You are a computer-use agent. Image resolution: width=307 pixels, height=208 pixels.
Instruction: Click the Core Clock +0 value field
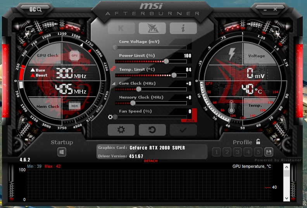click(188, 84)
